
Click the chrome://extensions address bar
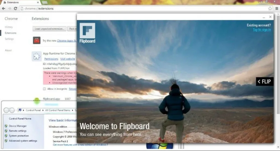137,8
